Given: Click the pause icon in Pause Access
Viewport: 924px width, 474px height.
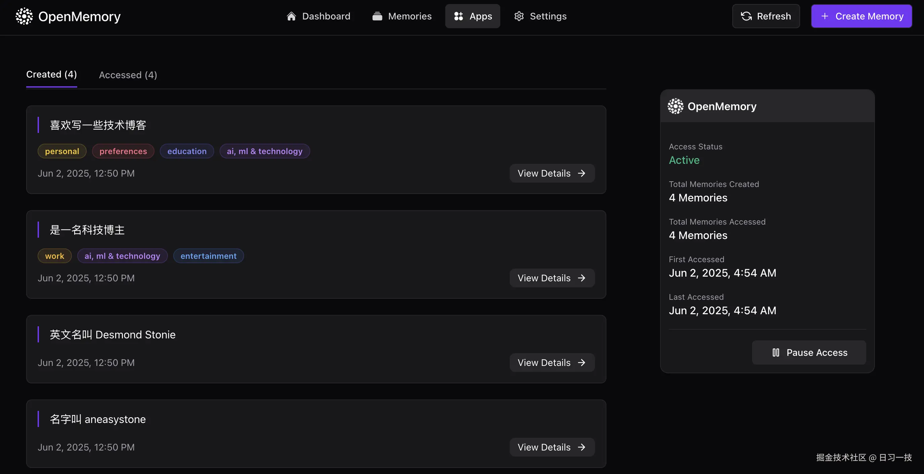Looking at the screenshot, I should (776, 352).
